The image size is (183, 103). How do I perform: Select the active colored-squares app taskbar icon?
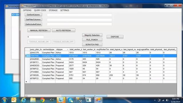(x=98, y=100)
